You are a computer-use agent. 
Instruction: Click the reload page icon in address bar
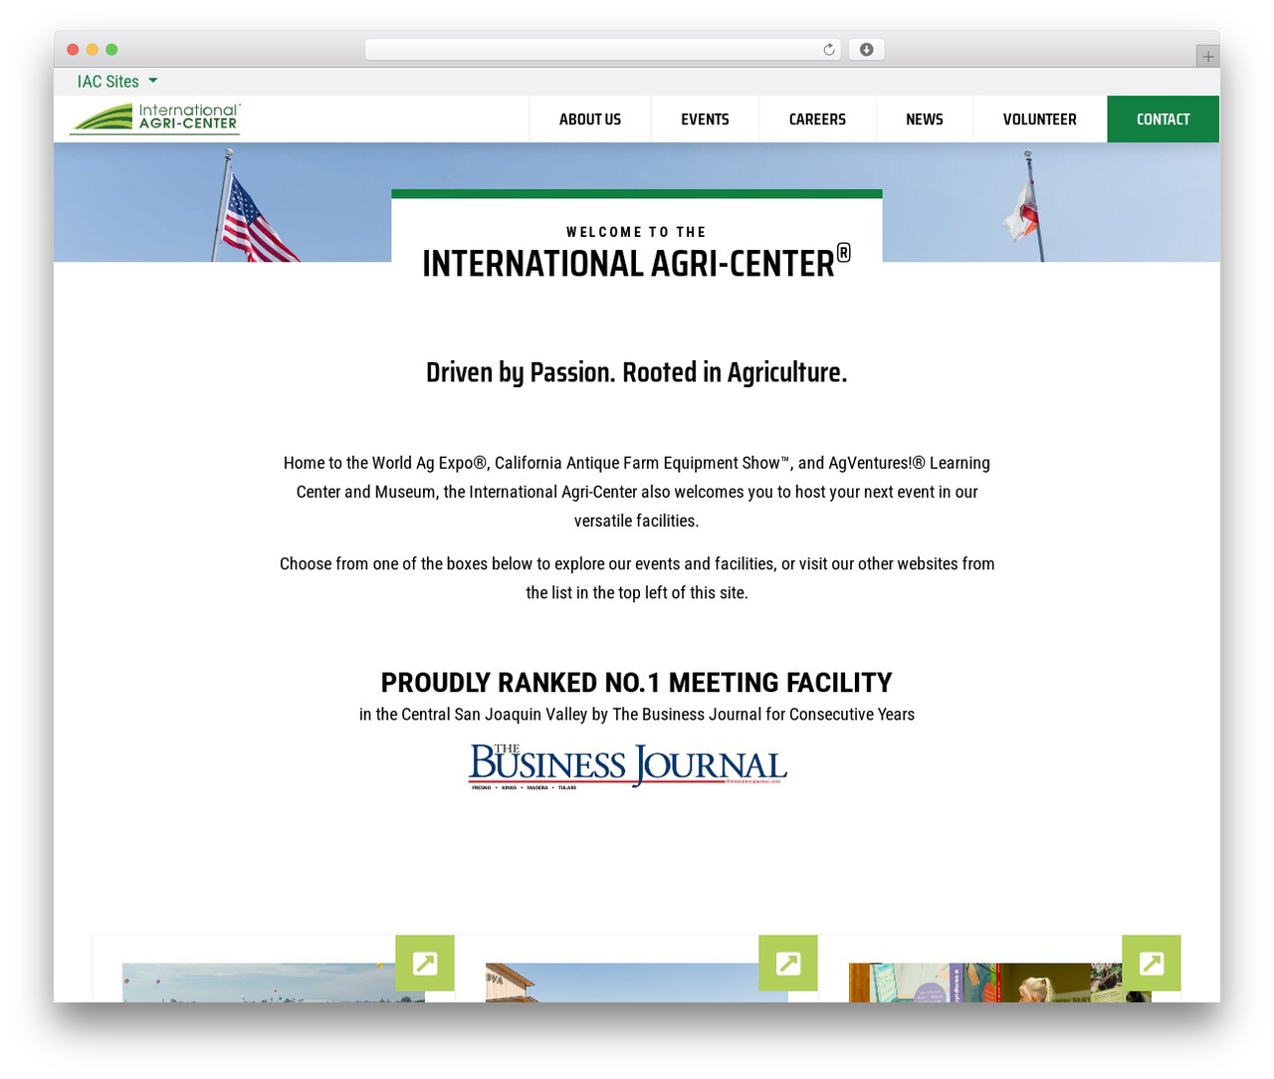point(829,50)
